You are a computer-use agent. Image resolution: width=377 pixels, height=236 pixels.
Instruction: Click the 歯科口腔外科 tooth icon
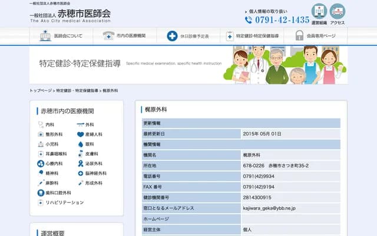click(41, 193)
